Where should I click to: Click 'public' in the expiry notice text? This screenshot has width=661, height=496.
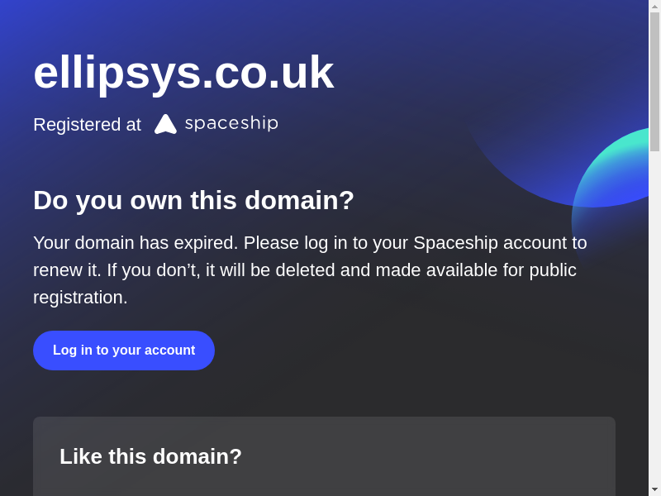click(x=552, y=270)
